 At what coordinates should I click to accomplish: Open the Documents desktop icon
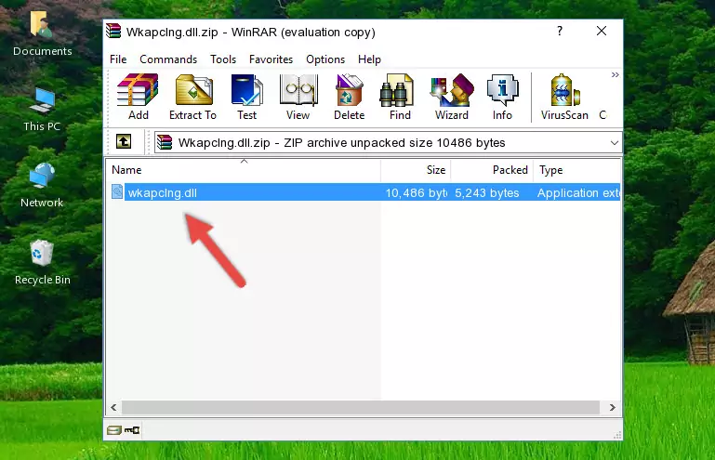pyautogui.click(x=42, y=33)
